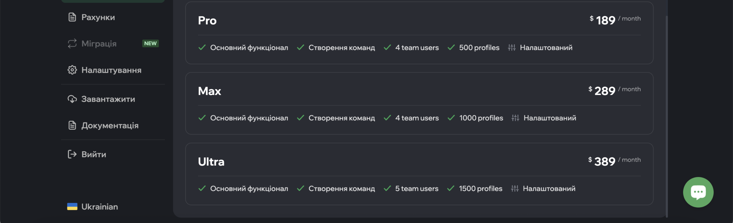Click the Документація file icon
The width and height of the screenshot is (733, 223).
(72, 126)
